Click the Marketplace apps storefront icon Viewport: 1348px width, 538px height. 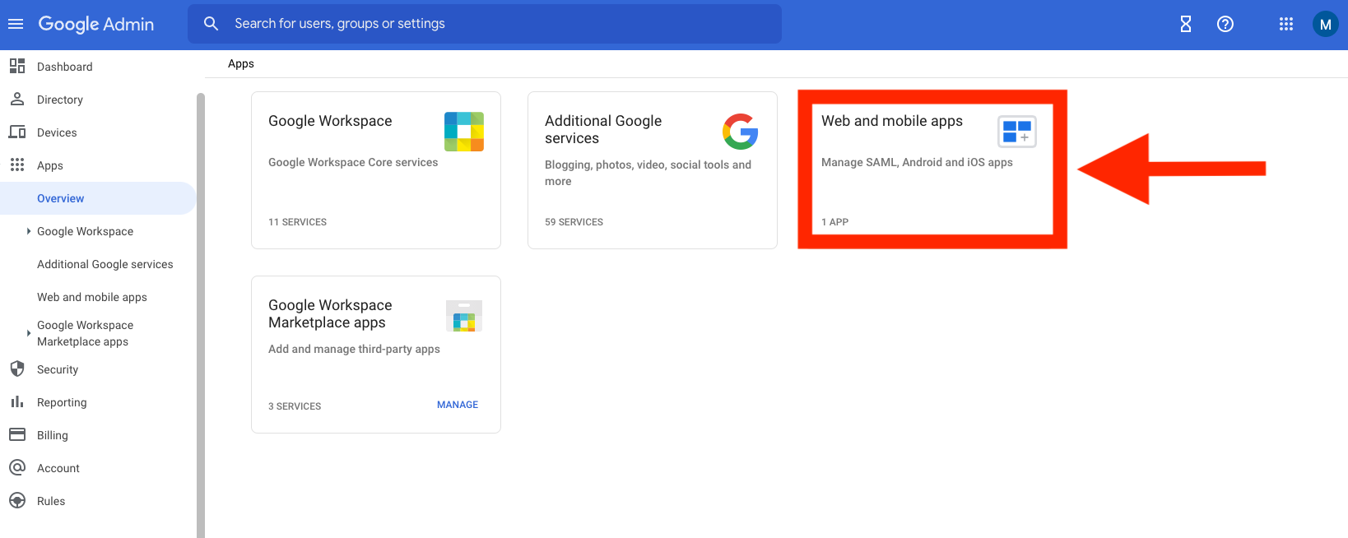click(464, 316)
